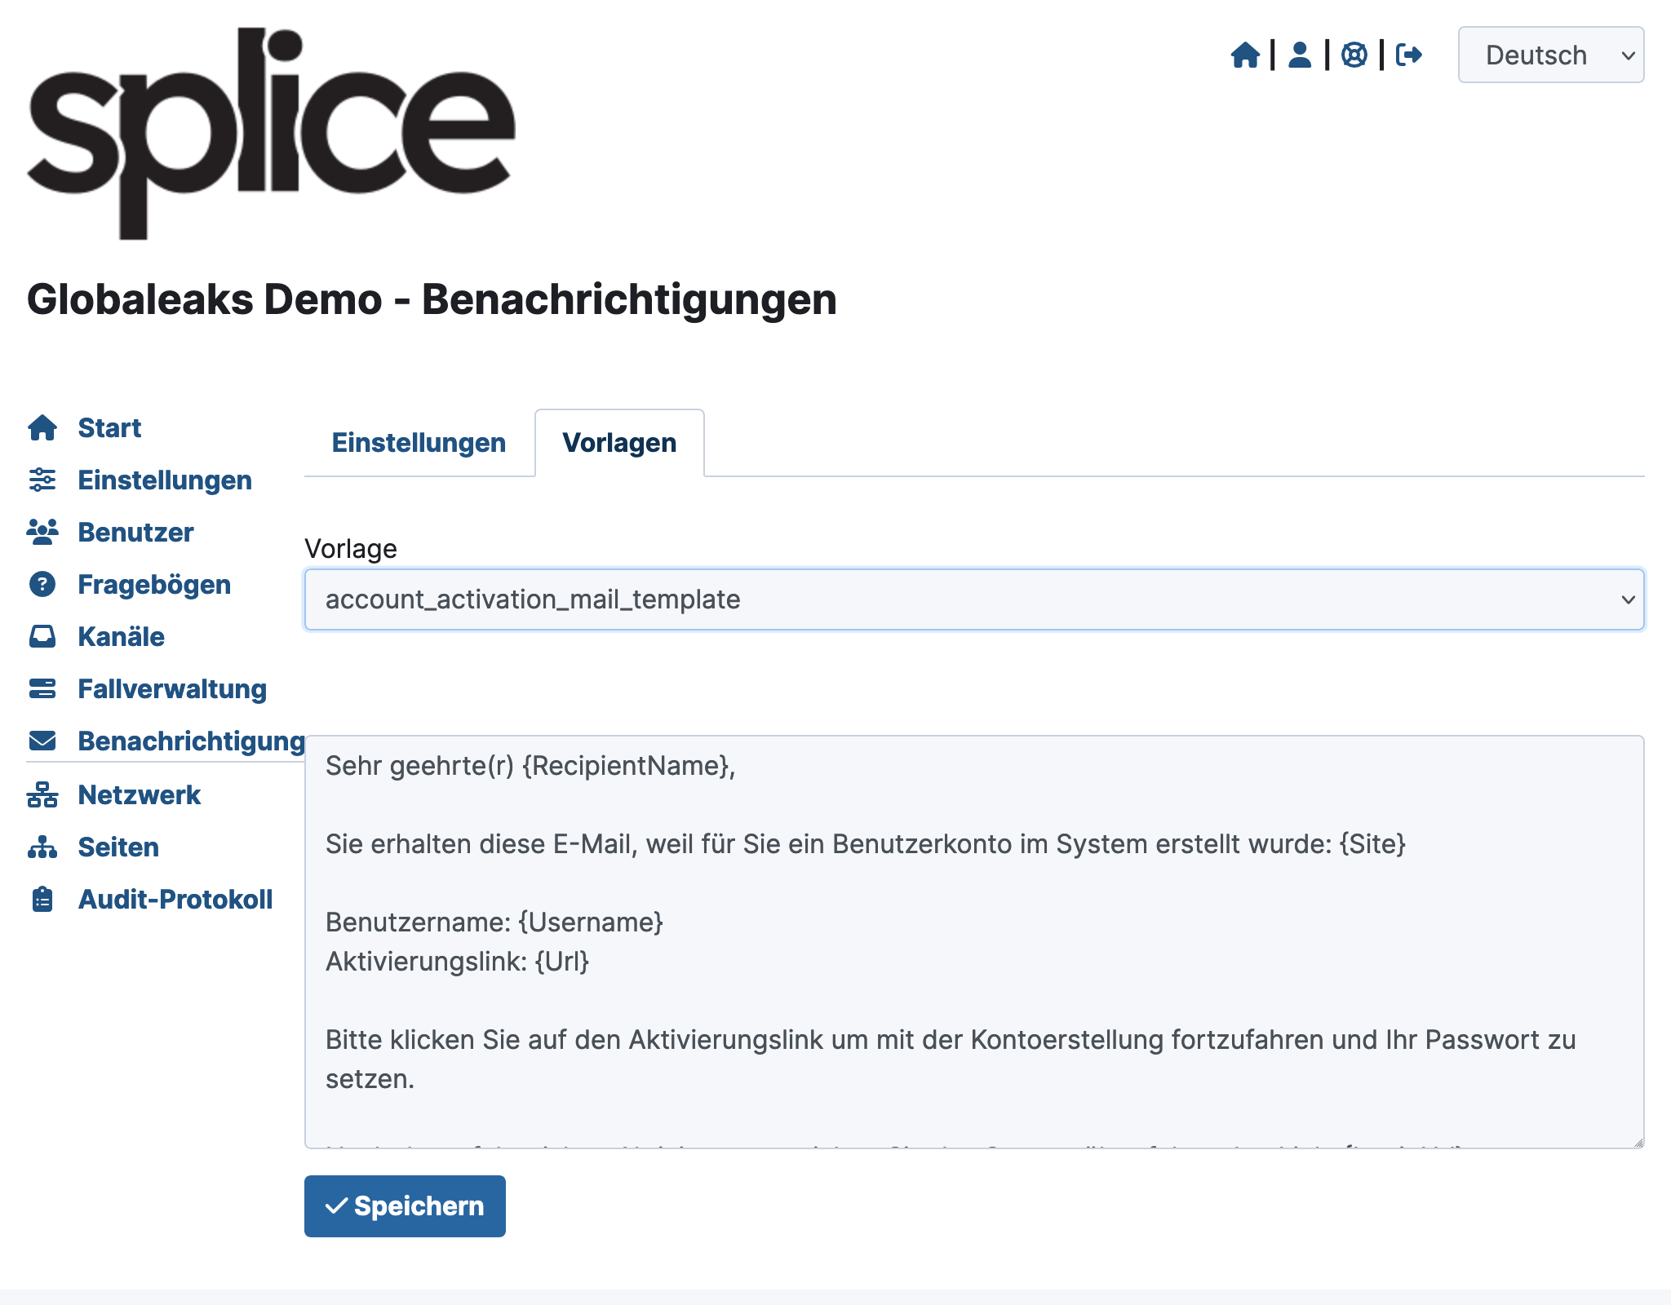Viewport: 1671px width, 1305px height.
Task: Click the envelope icon beside Benachrichtigungen
Action: tap(42, 741)
